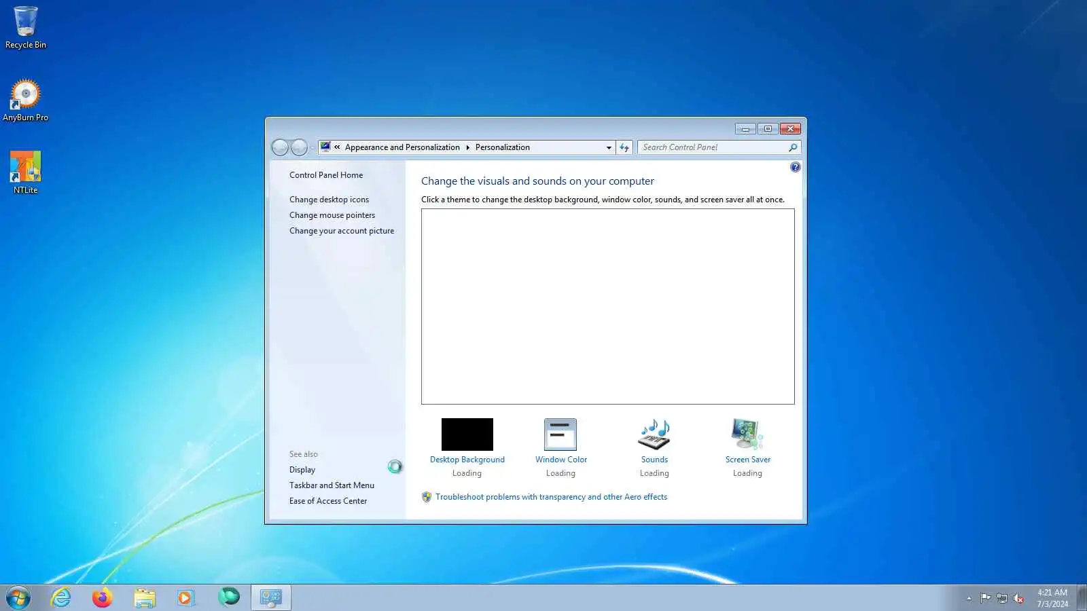Viewport: 1087px width, 611px height.
Task: Launch Firefox from the taskbar
Action: pyautogui.click(x=103, y=598)
